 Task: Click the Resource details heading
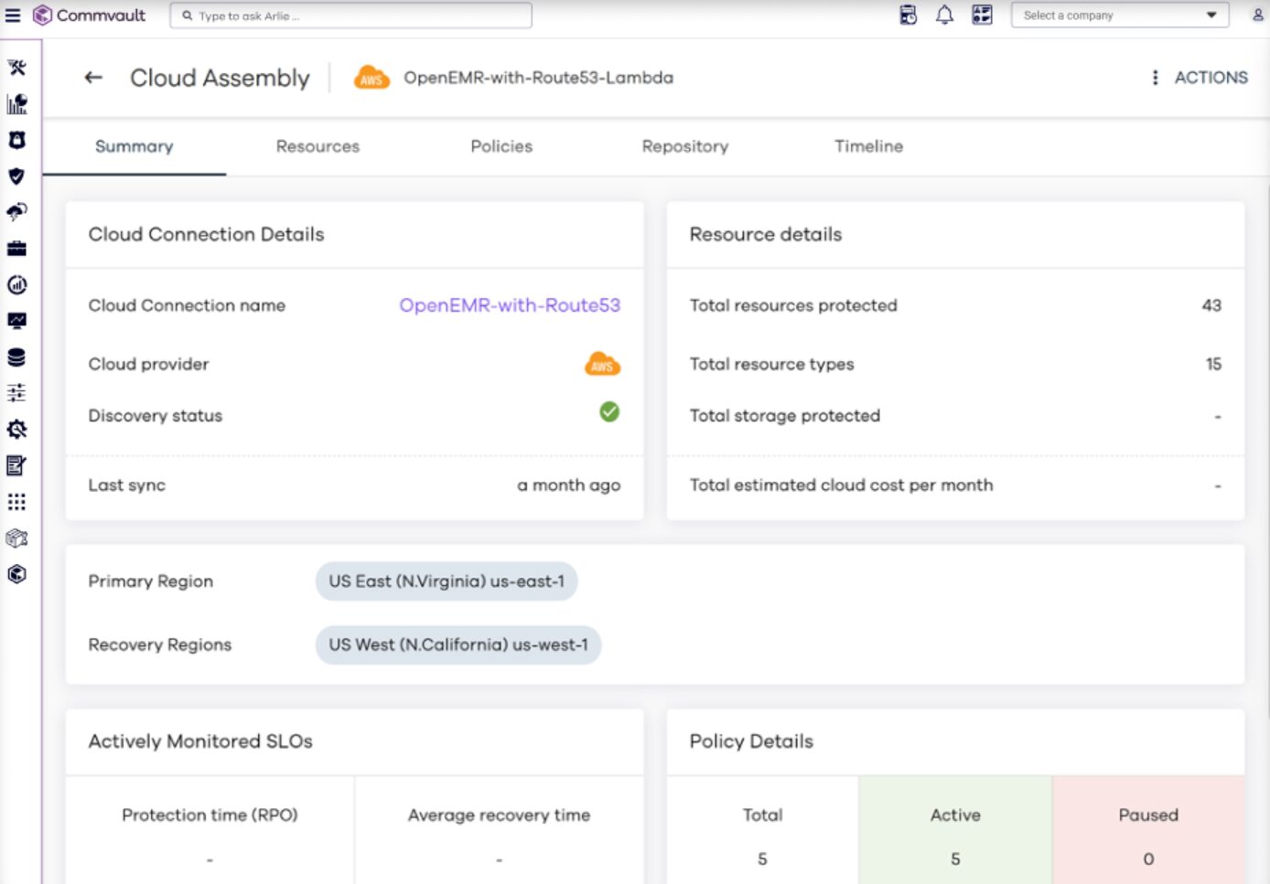coord(766,234)
